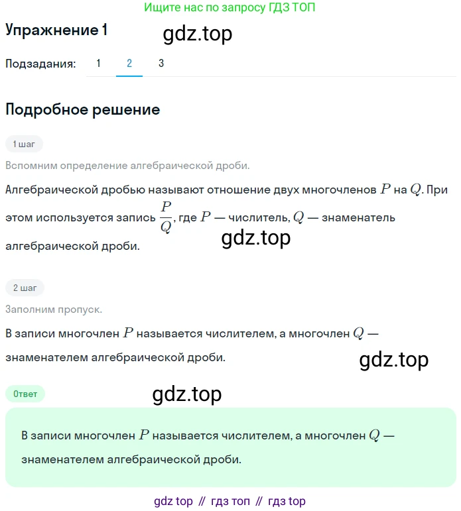Click the gdz.top watermark under the P/Q fraction line
Viewport: 461px width, 511px height.
[x=255, y=238]
